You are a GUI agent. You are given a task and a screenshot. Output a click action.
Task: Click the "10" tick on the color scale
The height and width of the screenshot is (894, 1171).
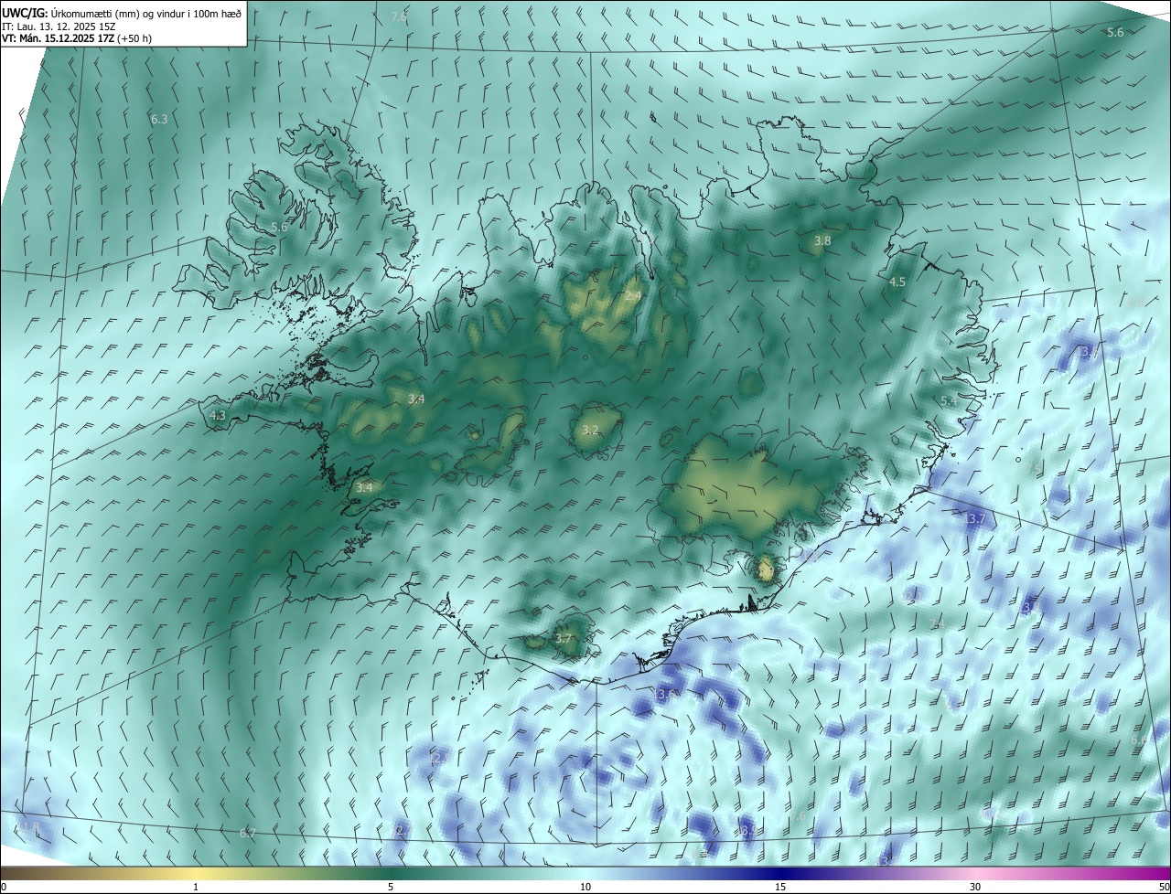[585, 887]
